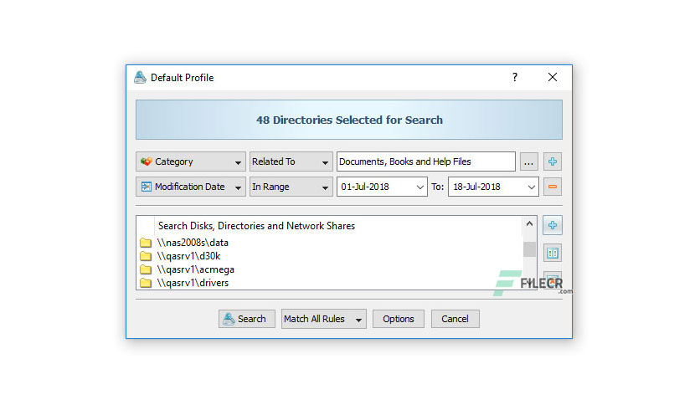700x405 pixels.
Task: Close the Default Profile window
Action: pos(553,77)
